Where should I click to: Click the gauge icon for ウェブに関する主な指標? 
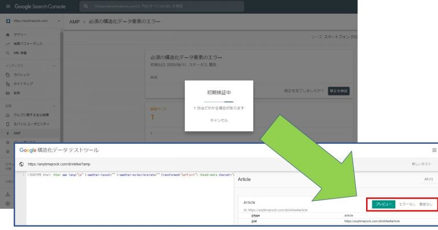point(8,115)
